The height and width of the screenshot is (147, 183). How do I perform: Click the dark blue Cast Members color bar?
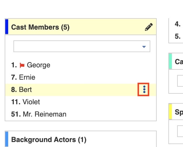tap(7, 27)
